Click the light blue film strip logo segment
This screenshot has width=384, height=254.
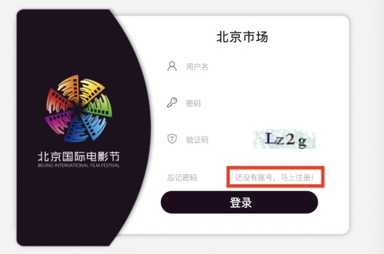[x=94, y=126]
